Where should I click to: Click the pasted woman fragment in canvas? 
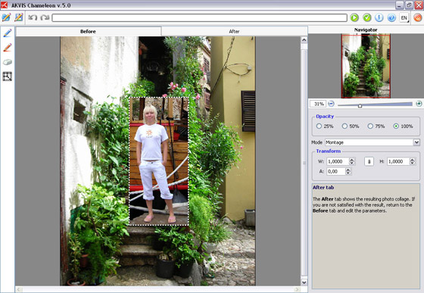[159, 161]
